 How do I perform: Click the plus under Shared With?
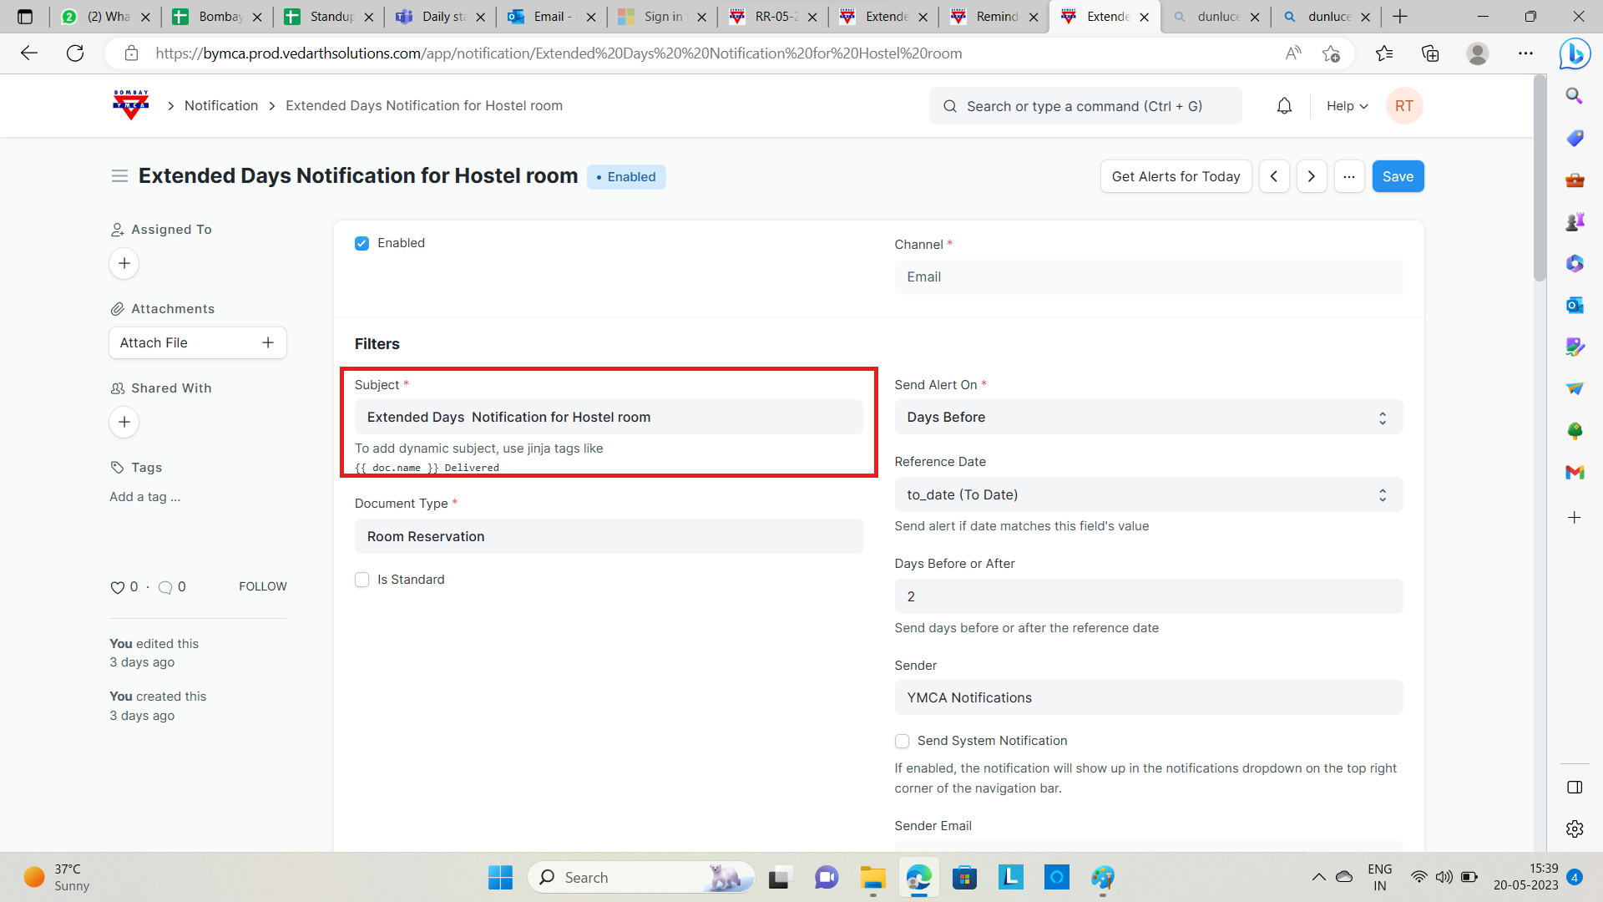(124, 423)
